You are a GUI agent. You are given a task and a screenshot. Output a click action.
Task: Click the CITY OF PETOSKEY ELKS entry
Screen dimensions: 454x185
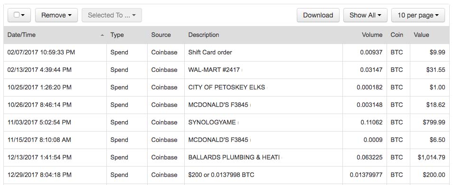pyautogui.click(x=227, y=88)
